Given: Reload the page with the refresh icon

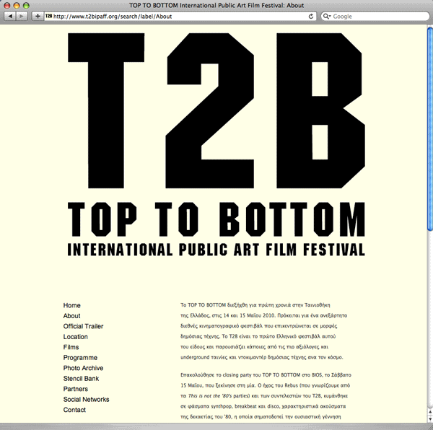Looking at the screenshot, I should [x=311, y=17].
